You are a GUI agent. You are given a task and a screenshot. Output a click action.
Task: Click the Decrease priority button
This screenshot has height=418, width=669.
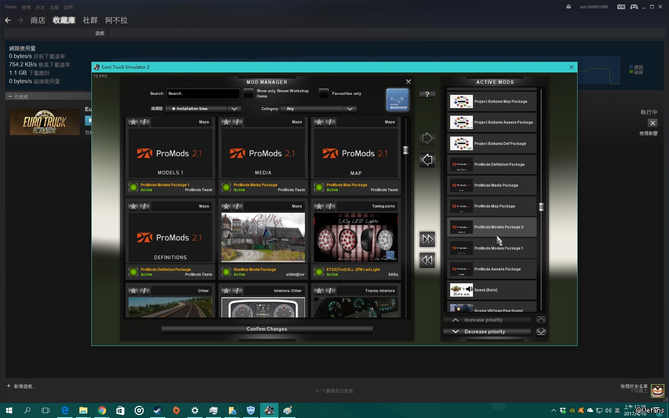[x=484, y=332]
